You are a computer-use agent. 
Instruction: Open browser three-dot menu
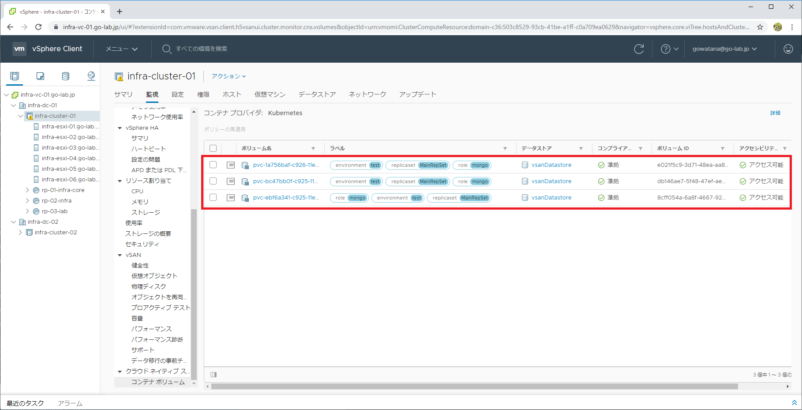[x=792, y=27]
